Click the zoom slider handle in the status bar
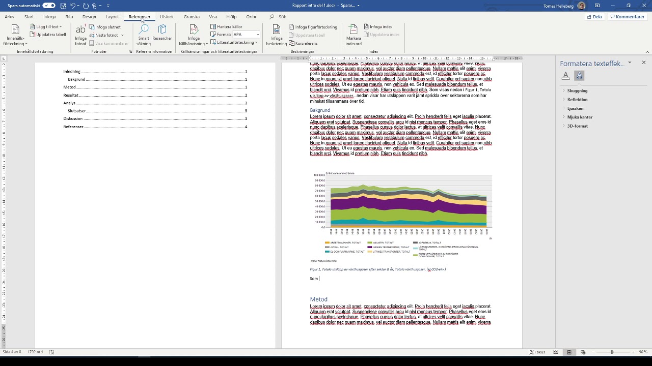 coord(612,352)
